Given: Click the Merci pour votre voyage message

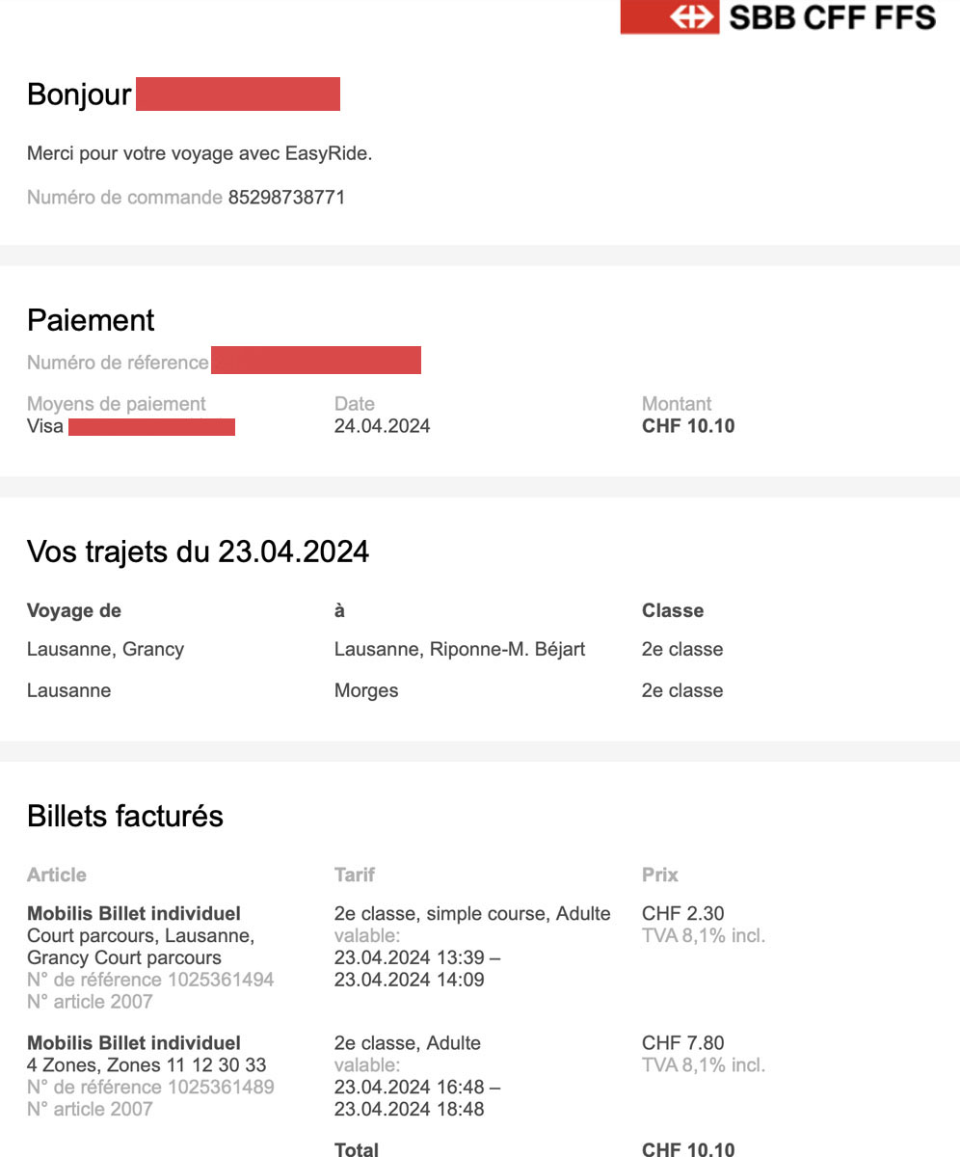Looking at the screenshot, I should point(200,153).
